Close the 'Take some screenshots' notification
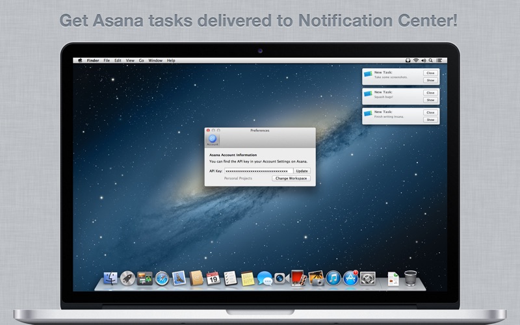The height and width of the screenshot is (325, 520). click(430, 73)
